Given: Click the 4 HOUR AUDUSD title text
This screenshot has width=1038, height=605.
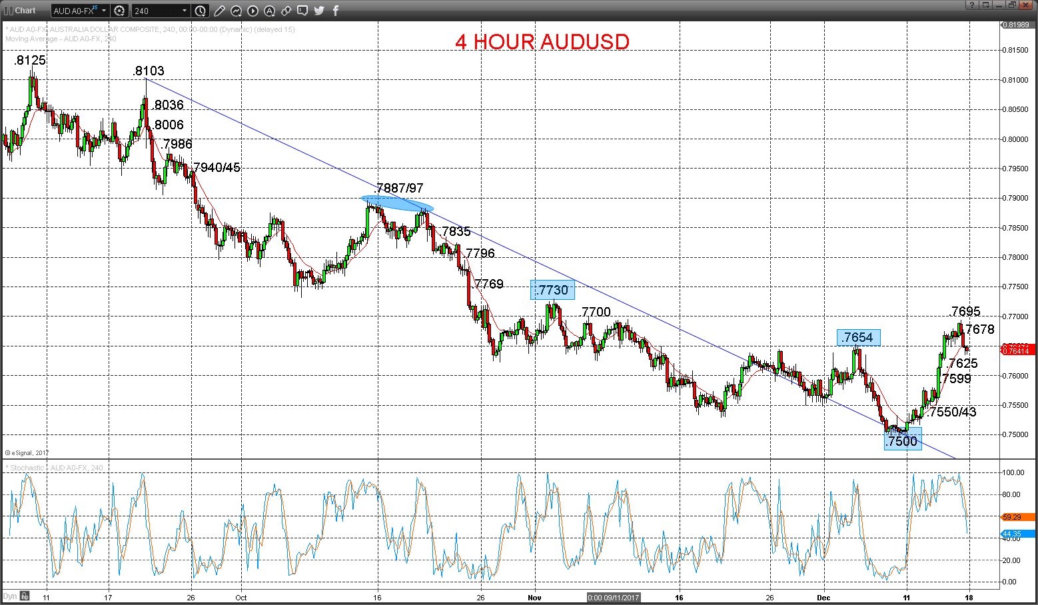Looking at the screenshot, I should tap(542, 41).
